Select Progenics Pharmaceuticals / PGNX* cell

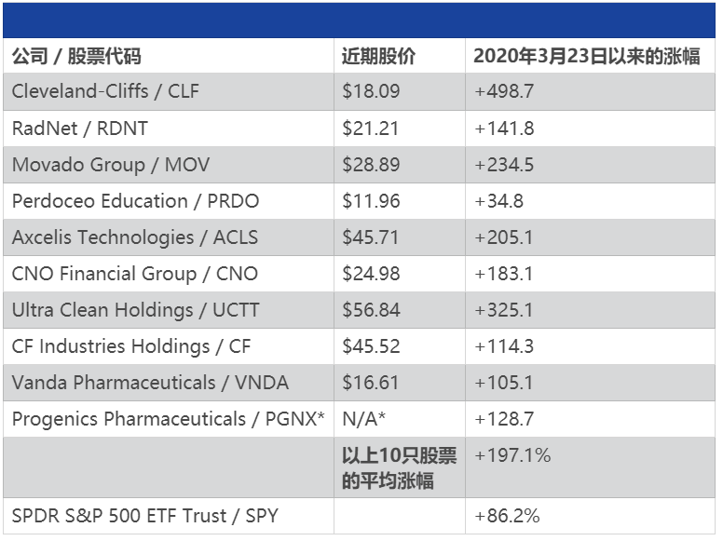coord(168,419)
